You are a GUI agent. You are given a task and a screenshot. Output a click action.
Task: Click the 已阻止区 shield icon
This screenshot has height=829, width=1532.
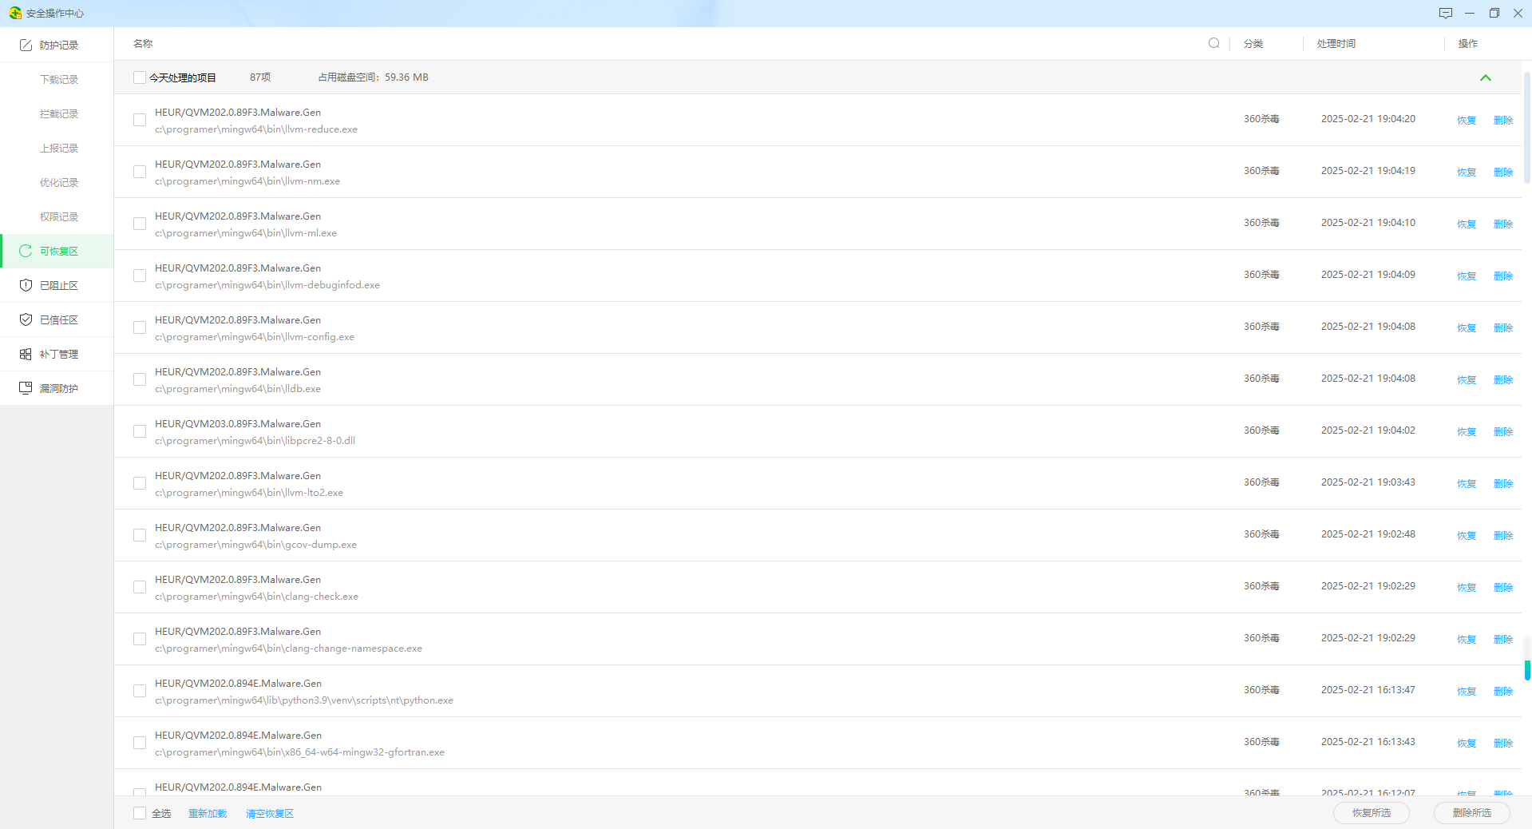[x=26, y=285]
